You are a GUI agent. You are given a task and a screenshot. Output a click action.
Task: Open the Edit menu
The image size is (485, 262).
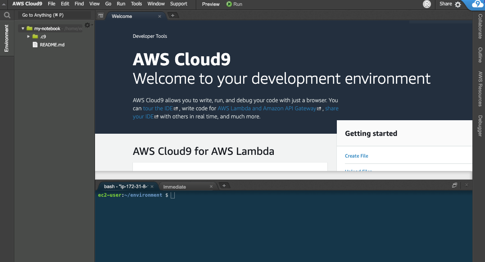coord(65,4)
